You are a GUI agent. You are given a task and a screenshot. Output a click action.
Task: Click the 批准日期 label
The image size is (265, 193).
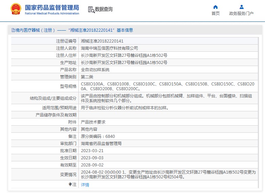click(x=68, y=150)
